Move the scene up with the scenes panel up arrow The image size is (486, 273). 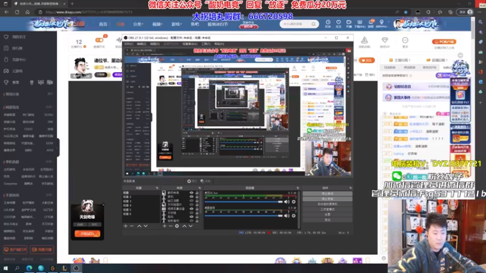click(139, 226)
